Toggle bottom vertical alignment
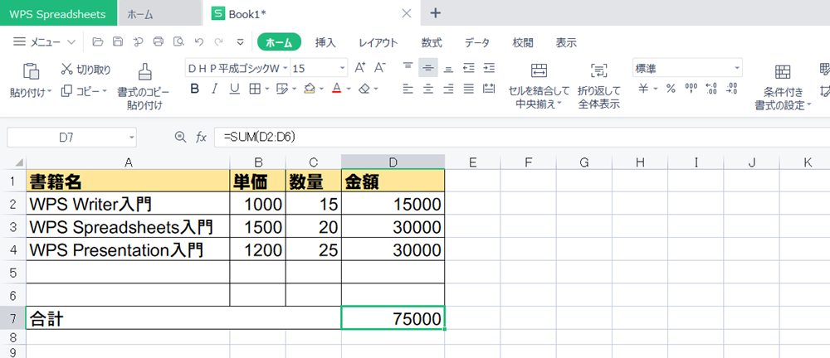The width and height of the screenshot is (830, 358). click(x=448, y=68)
